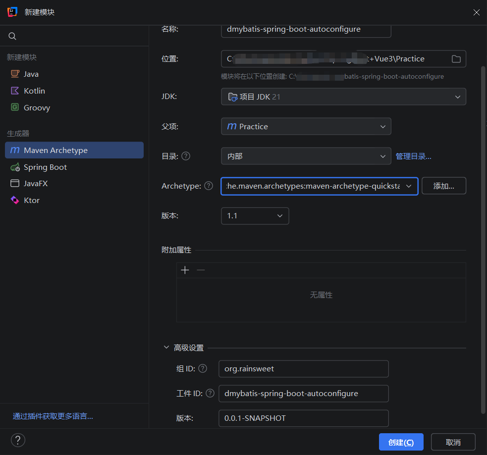Select the Kotlin module type

click(74, 91)
